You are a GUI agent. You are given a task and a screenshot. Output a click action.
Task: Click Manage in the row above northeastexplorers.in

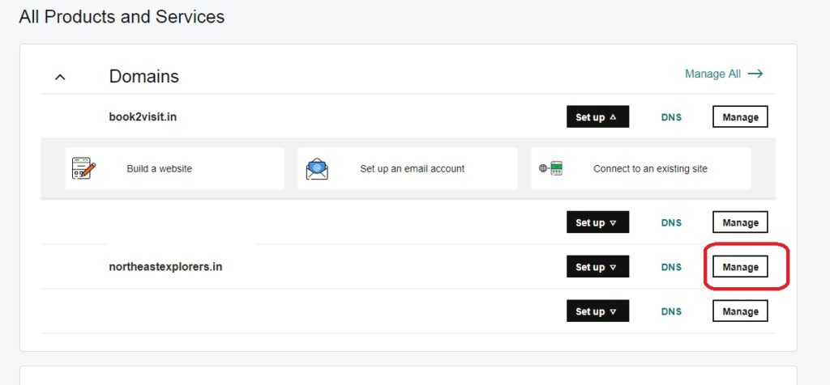740,222
